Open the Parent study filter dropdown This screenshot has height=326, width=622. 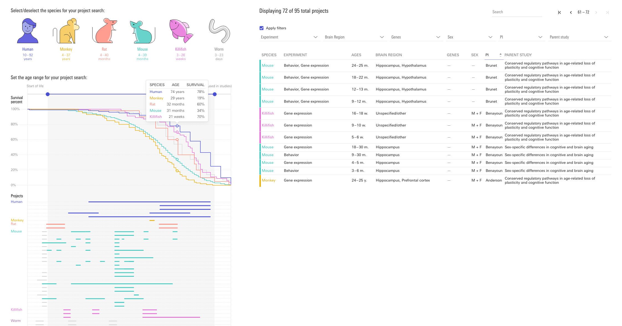[579, 37]
